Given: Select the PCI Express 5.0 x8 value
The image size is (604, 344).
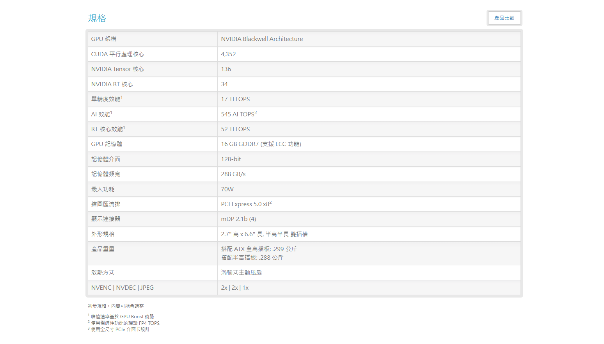Looking at the screenshot, I should point(246,204).
